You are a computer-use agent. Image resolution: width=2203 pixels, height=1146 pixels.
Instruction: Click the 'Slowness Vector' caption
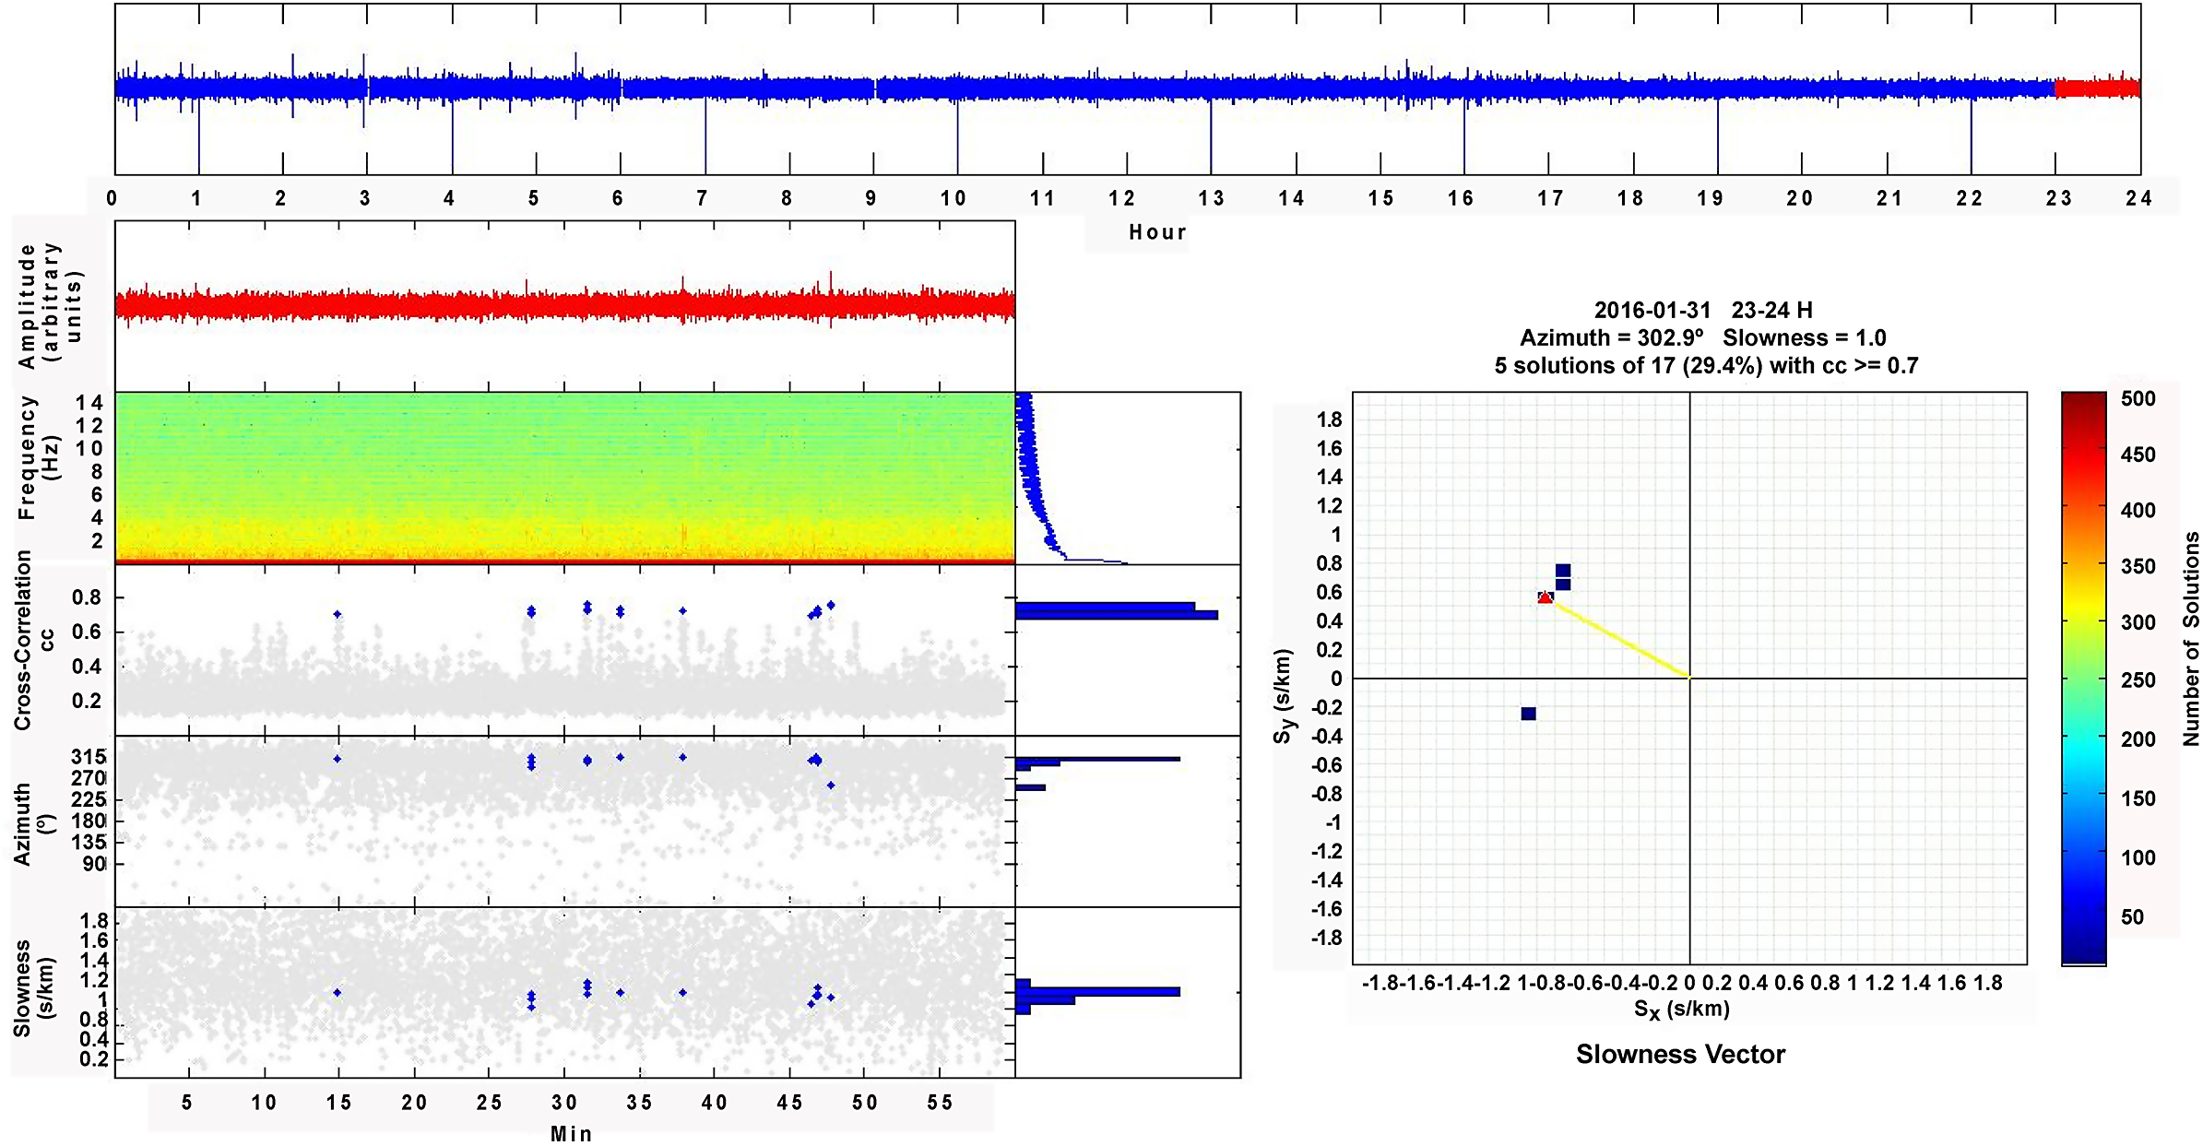click(x=1680, y=1055)
